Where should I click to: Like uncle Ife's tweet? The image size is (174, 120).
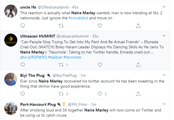[x=99, y=25]
